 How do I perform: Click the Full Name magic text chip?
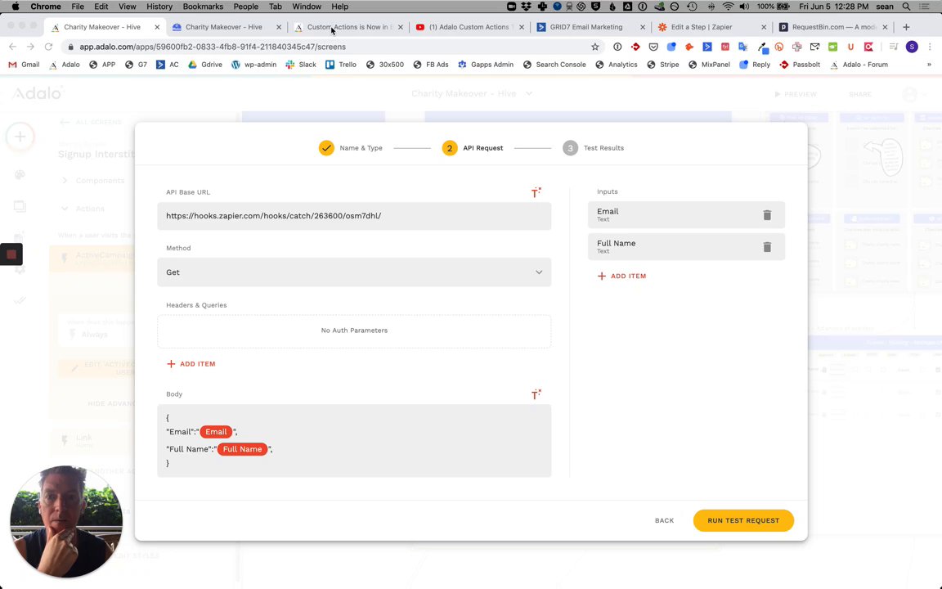coord(242,449)
